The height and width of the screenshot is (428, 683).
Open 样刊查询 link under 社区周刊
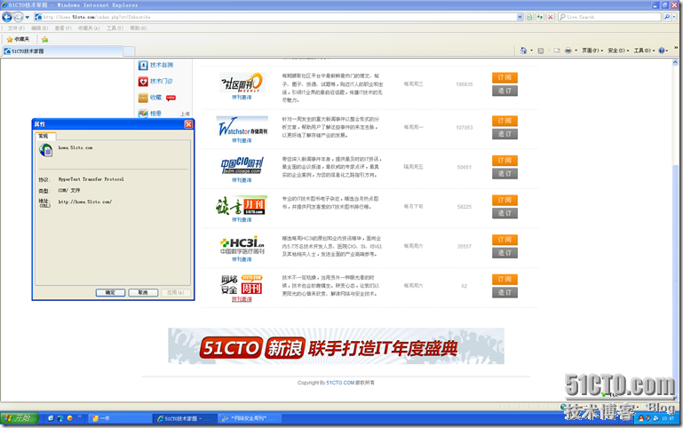click(242, 97)
